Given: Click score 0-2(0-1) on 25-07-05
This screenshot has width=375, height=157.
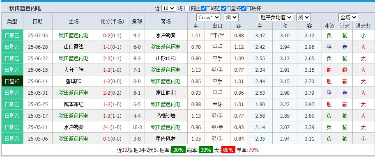Looking at the screenshot, I should tap(112, 36).
